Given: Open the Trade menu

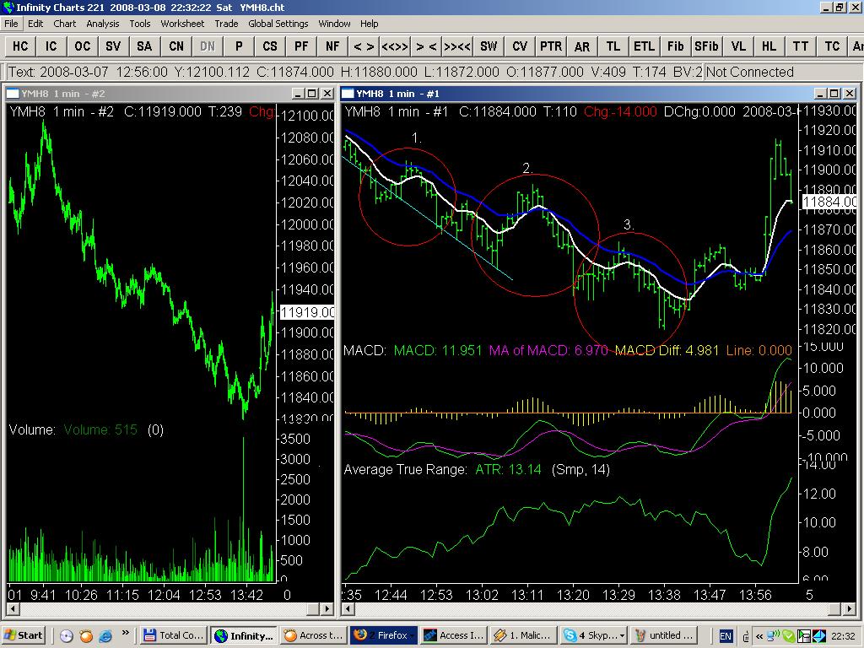Looking at the screenshot, I should click(x=226, y=24).
